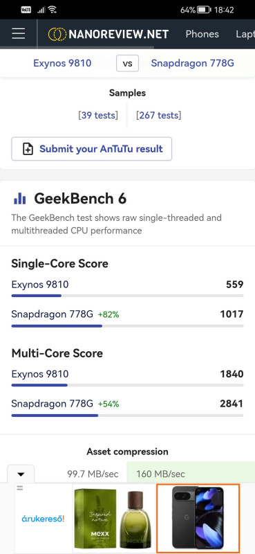The height and width of the screenshot is (554, 255).
Task: Tap the Snapdragon 778G single-core progress bar
Action: [x=127, y=325]
